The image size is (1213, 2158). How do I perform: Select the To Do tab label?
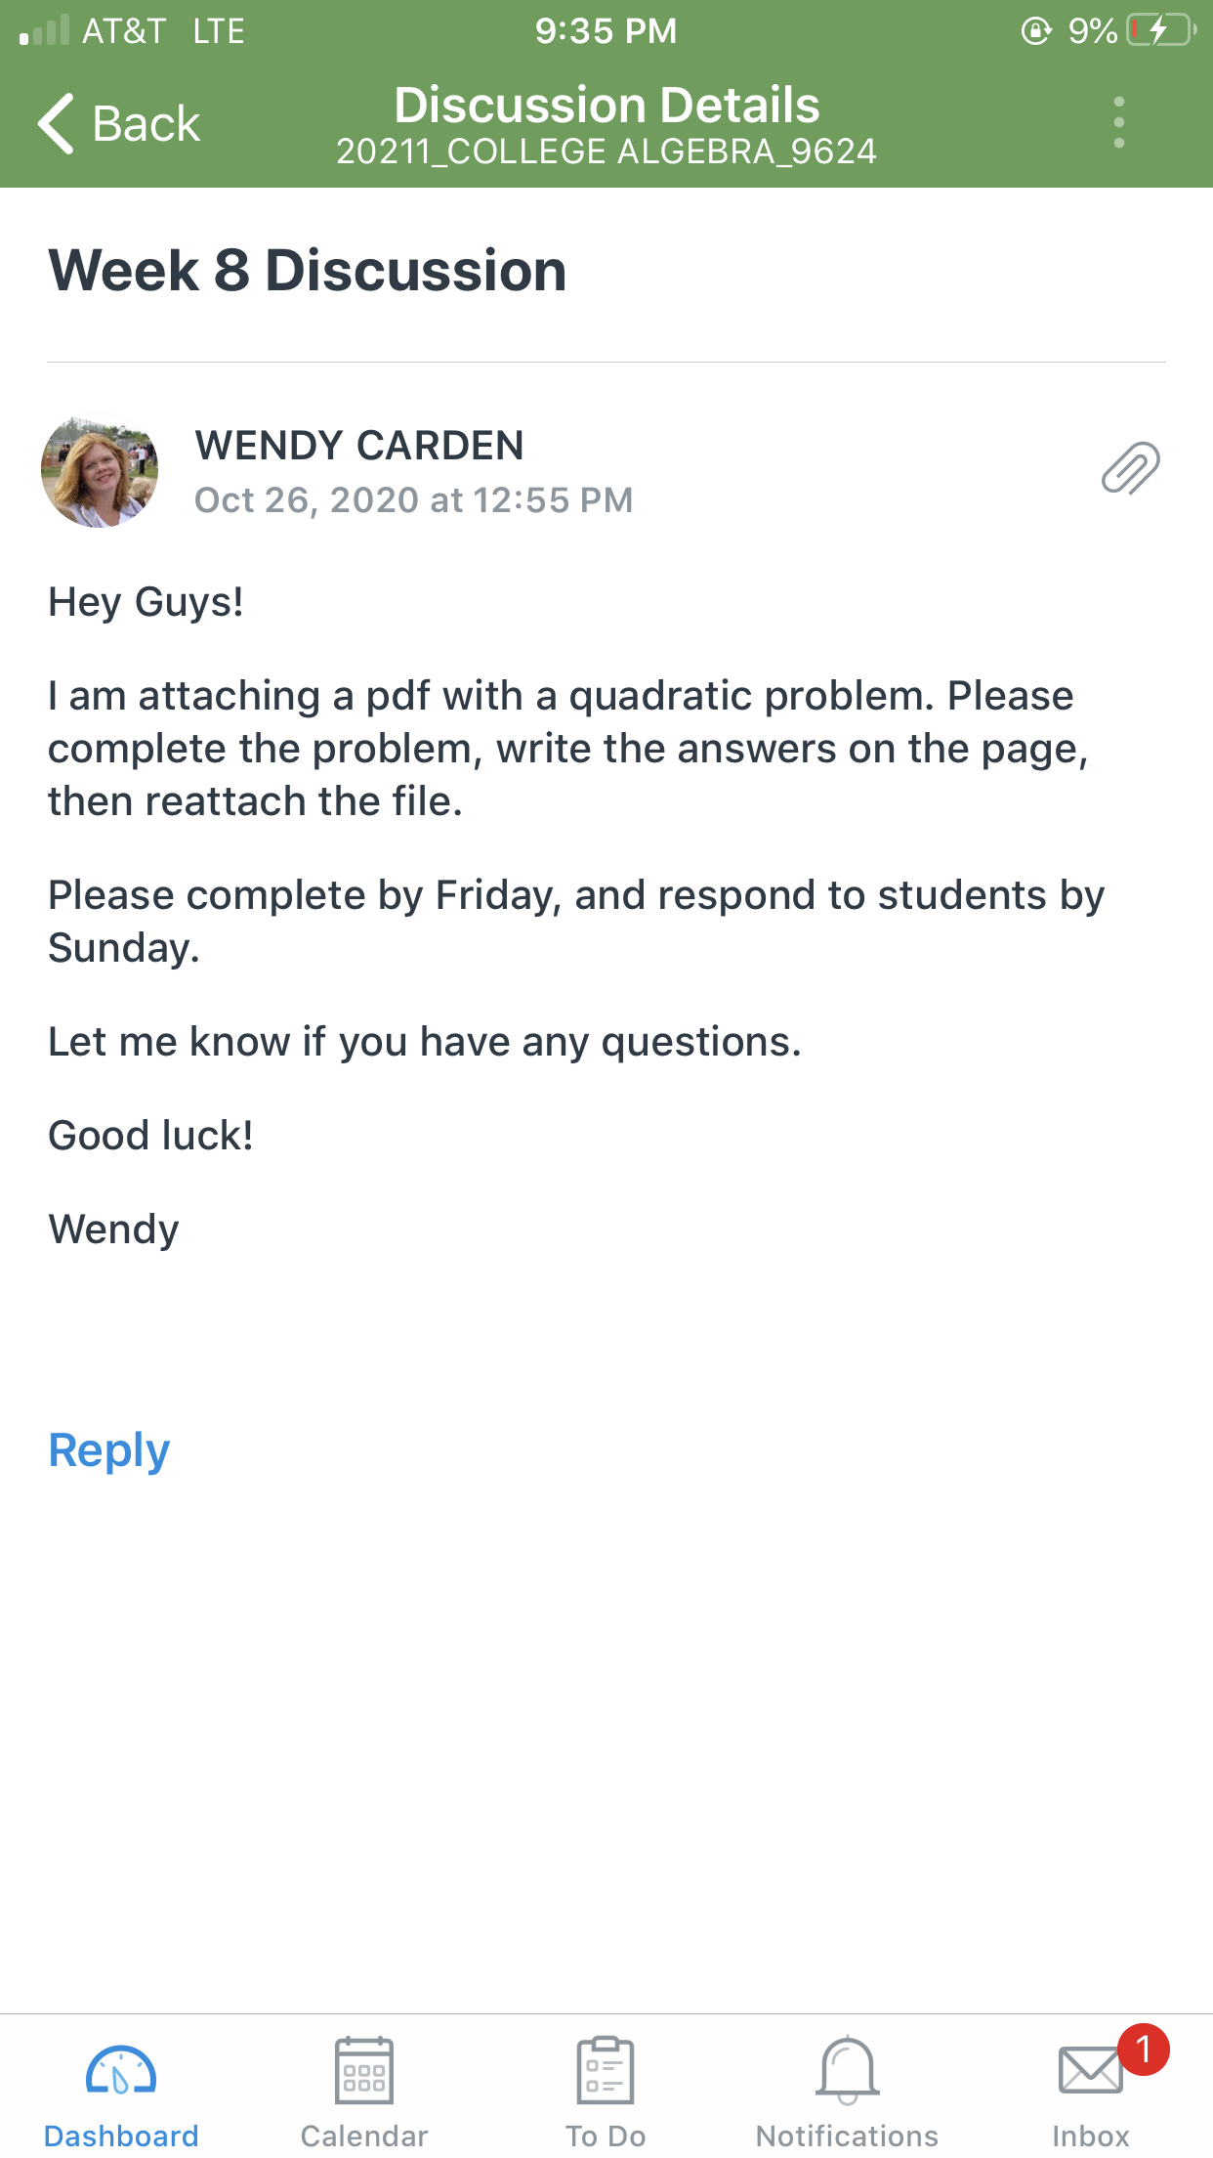(606, 2136)
